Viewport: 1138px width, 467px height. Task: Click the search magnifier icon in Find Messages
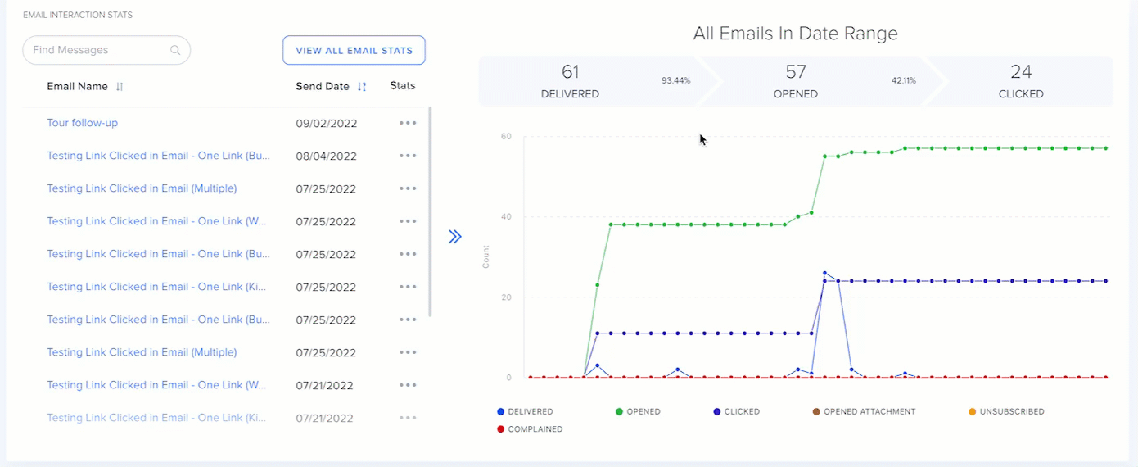[175, 50]
